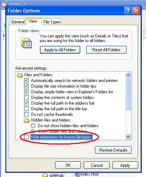
Task: Uncheck Display file size information in folder tips
Action: point(26,86)
